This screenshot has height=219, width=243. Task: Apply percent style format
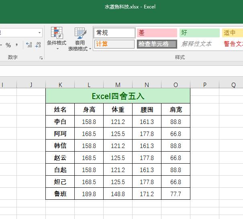[8, 45]
